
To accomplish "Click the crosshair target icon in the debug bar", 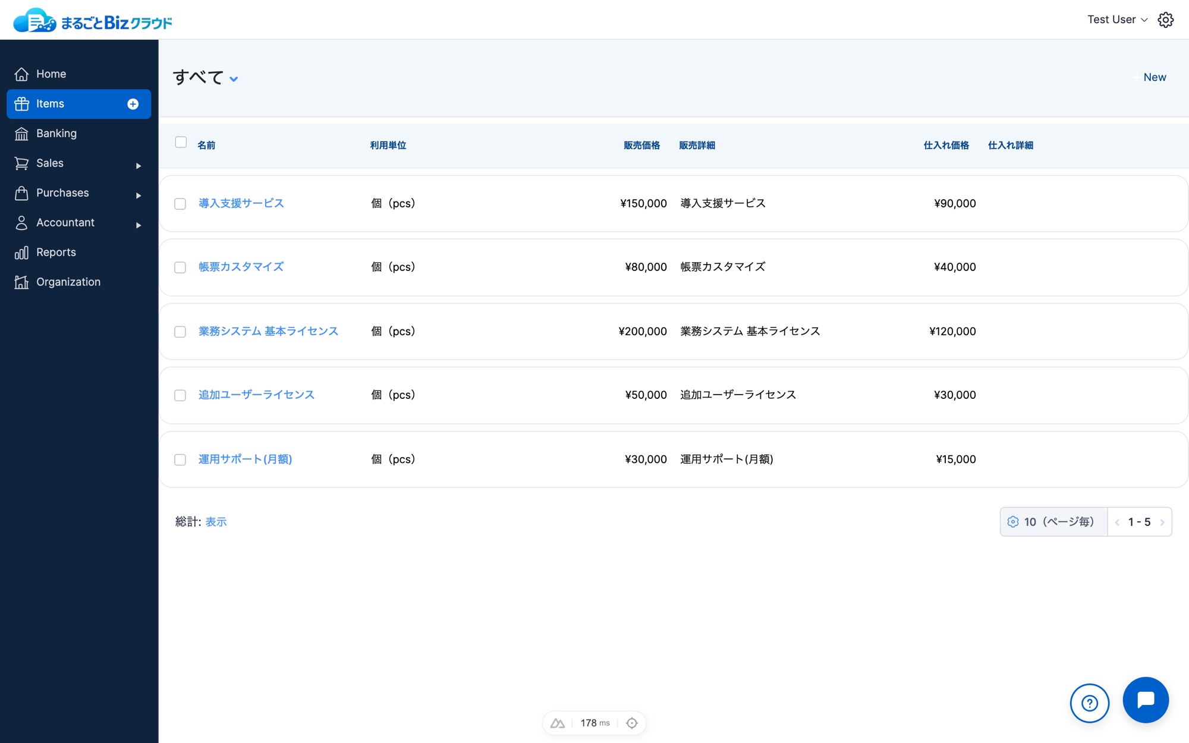I will pos(632,723).
